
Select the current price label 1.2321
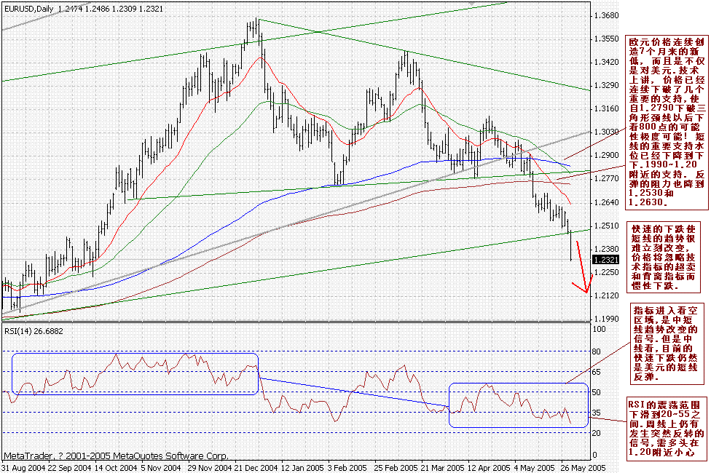tap(606, 260)
